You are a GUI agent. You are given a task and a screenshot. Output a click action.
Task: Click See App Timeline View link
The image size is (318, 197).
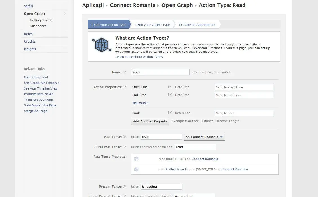click(41, 88)
